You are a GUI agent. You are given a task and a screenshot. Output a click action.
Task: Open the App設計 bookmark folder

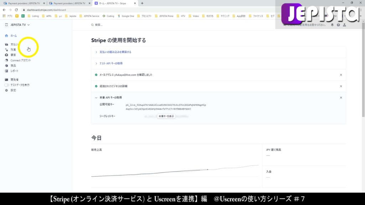pyautogui.click(x=239, y=16)
